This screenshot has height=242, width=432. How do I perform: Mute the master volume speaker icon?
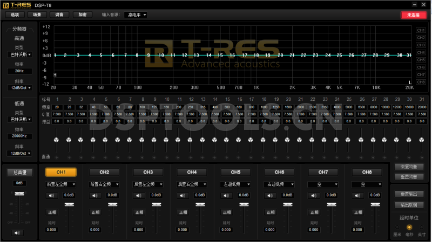tap(17, 233)
